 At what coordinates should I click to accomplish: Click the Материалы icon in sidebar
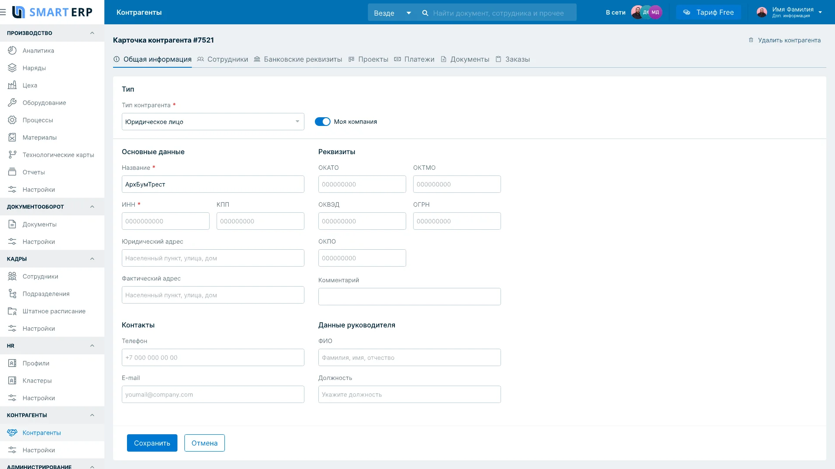[x=12, y=137]
